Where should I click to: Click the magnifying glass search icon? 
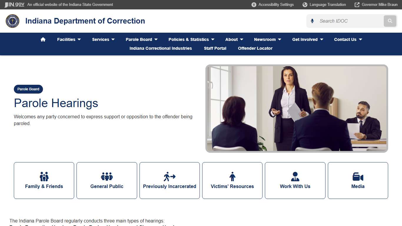[x=390, y=21]
